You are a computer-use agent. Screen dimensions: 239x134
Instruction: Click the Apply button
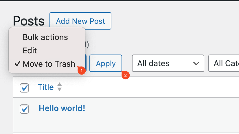(106, 63)
